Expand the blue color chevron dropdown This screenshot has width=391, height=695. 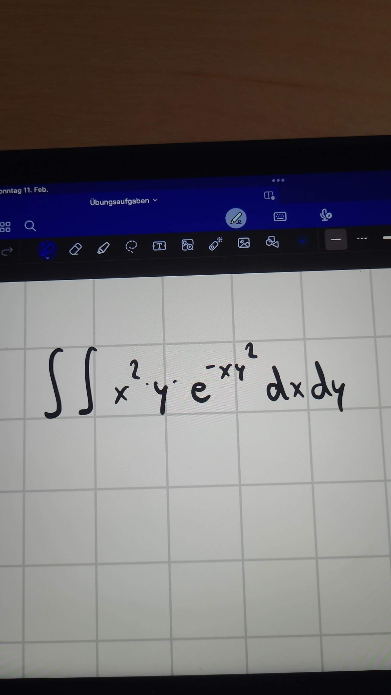pyautogui.click(x=302, y=241)
